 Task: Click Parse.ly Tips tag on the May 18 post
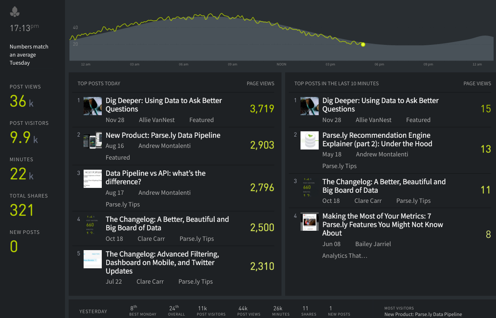coord(340,166)
